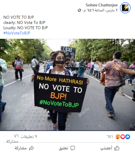Image resolution: width=135 pixels, height=152 pixels.
Task: Click the share arrow icon
Action: click(31, 148)
